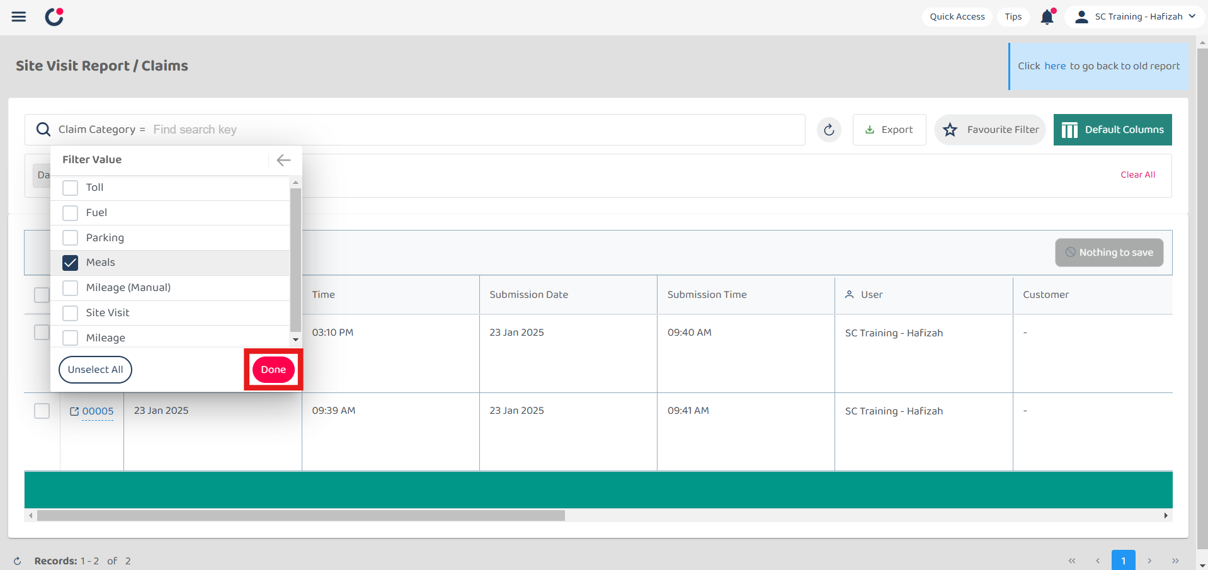Click the columns icon in Default Columns
This screenshot has height=570, width=1208.
coord(1069,130)
